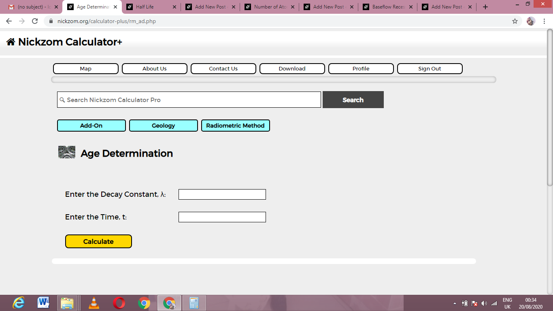Click the Sign Out button
Viewport: 553px width, 311px height.
pyautogui.click(x=430, y=68)
